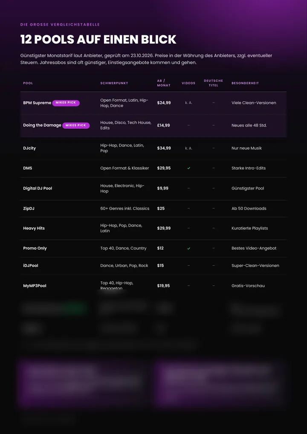This screenshot has height=434, width=307.
Task: Click the pool name Digital DJ Pool
Action: tap(38, 188)
